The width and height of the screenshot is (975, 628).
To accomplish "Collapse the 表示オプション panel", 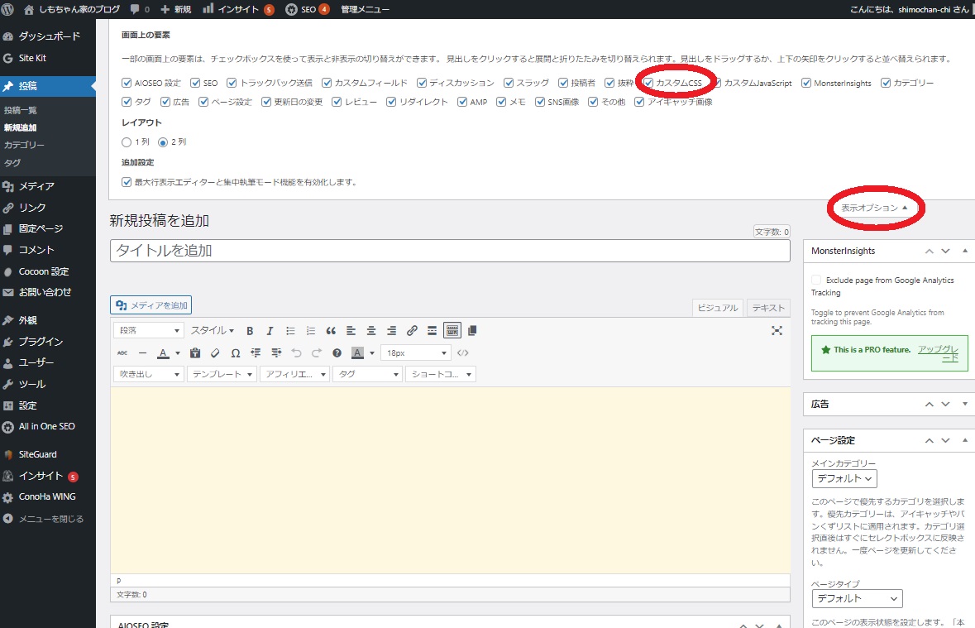I will click(874, 208).
